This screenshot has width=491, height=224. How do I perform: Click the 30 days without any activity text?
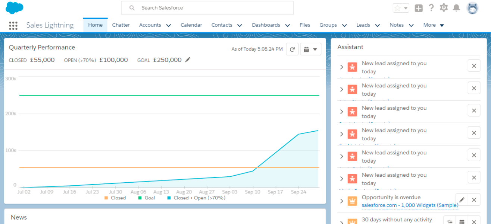(397, 220)
